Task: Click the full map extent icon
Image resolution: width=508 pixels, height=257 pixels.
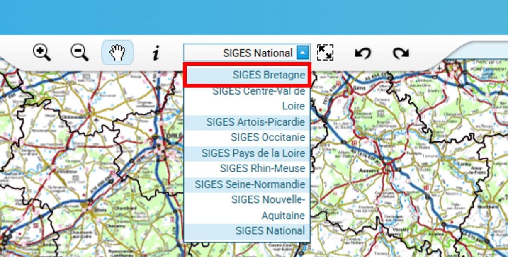Action: [326, 53]
